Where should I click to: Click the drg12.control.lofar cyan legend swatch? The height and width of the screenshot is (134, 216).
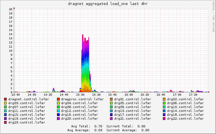(58, 111)
